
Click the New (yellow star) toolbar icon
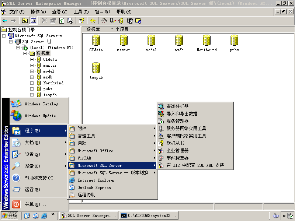(93, 21)
